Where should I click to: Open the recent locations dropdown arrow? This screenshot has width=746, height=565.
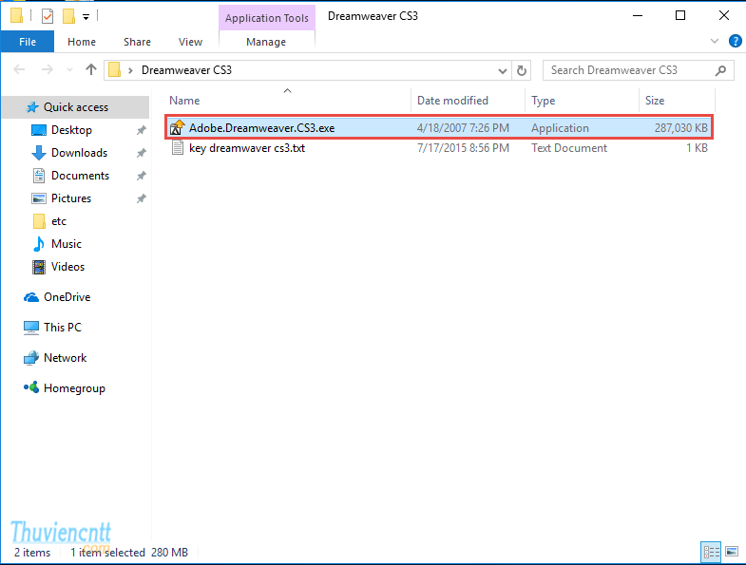(x=70, y=70)
